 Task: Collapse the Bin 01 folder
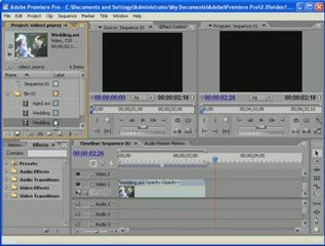(x=8, y=94)
